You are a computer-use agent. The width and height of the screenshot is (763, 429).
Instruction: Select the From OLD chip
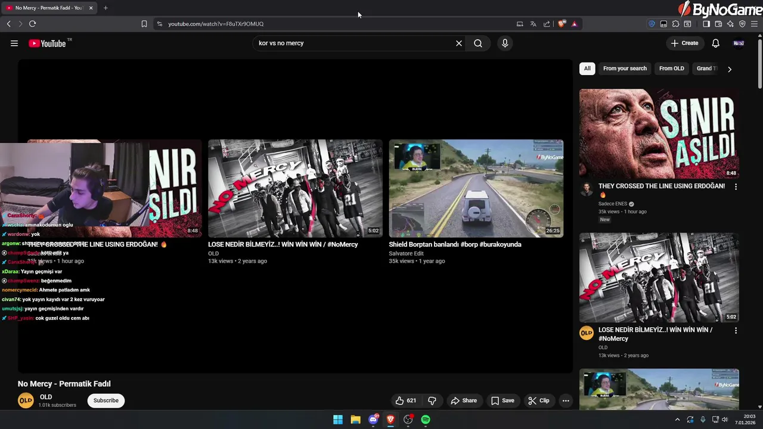coord(672,69)
